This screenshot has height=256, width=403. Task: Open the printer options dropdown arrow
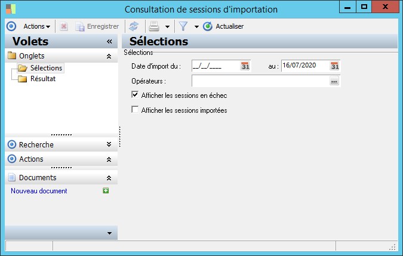pyautogui.click(x=167, y=27)
